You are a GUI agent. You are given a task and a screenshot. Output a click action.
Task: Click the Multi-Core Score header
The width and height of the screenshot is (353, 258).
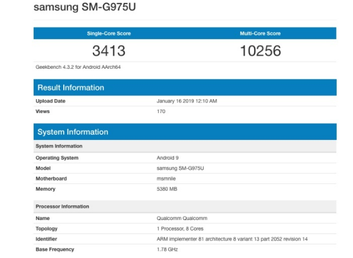click(x=260, y=34)
